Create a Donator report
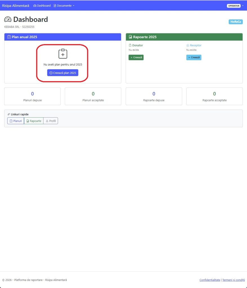The width and height of the screenshot is (247, 288). point(136,57)
